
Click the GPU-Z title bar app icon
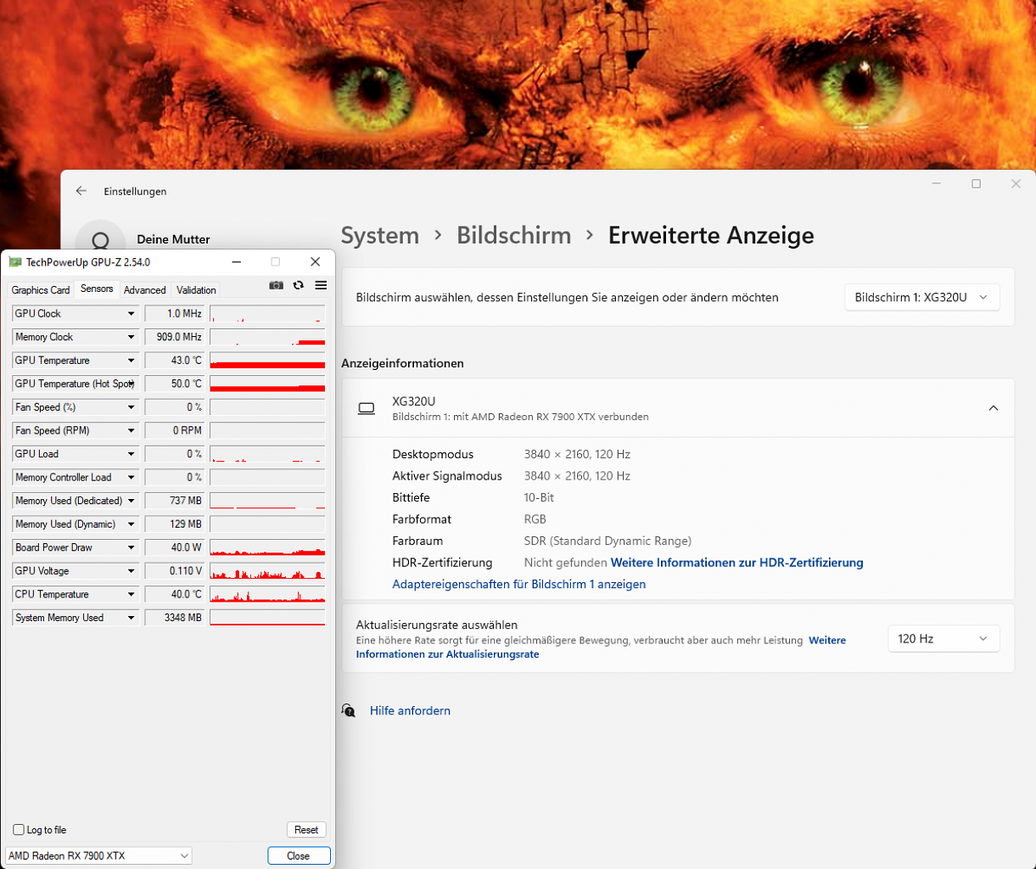(15, 262)
